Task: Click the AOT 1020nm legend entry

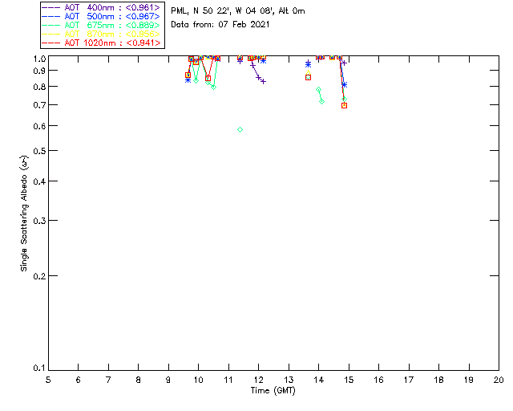Action: point(101,43)
